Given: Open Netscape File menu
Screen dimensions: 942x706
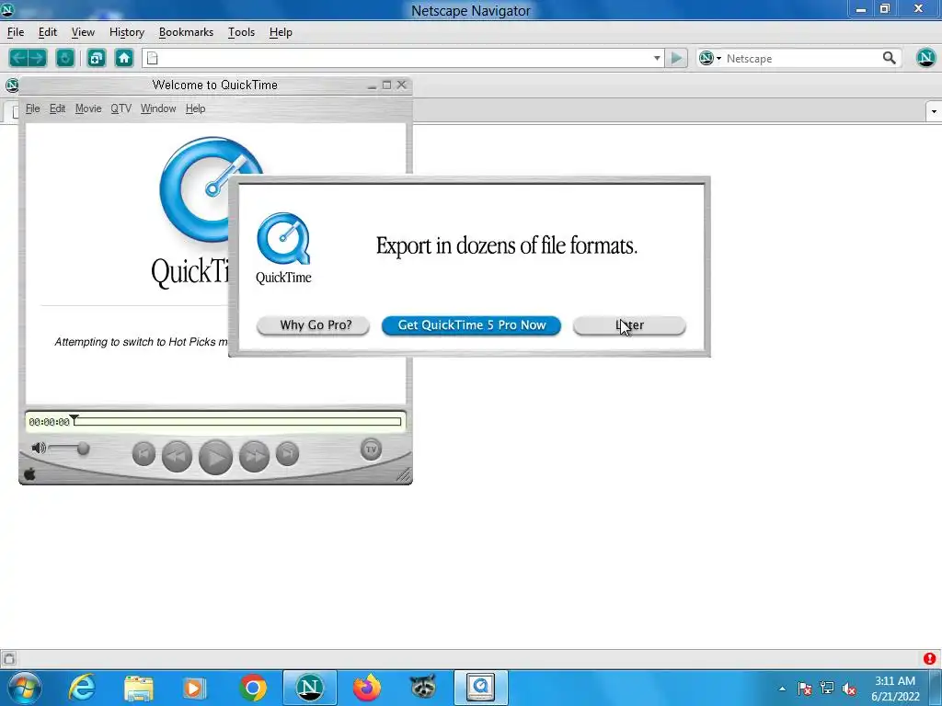Looking at the screenshot, I should point(16,32).
